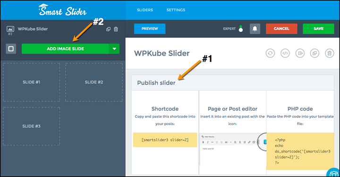Click the code embed icon
Screen dimensions: 340x177
tap(285, 53)
